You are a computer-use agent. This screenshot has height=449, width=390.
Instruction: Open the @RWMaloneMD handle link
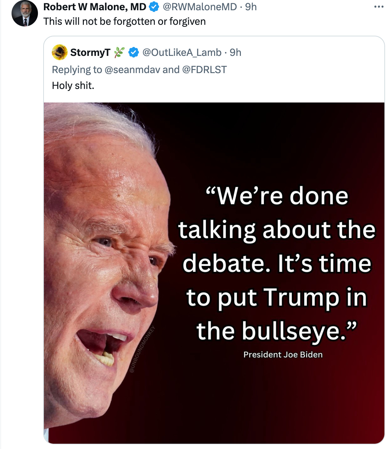click(200, 7)
